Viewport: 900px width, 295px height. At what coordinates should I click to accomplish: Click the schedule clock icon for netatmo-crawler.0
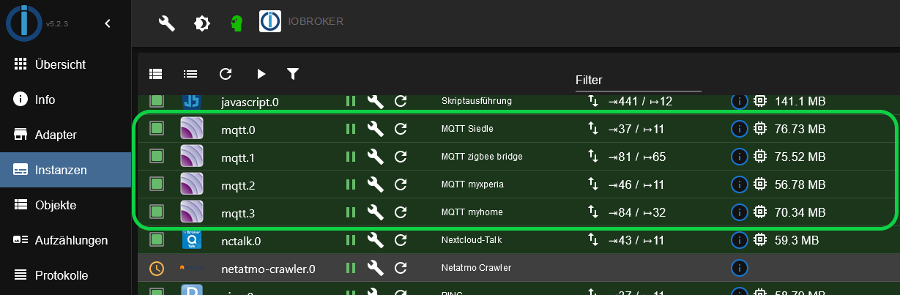(x=157, y=268)
